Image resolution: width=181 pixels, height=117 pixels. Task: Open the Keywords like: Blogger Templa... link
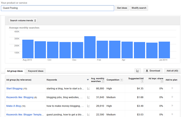click(x=25, y=115)
